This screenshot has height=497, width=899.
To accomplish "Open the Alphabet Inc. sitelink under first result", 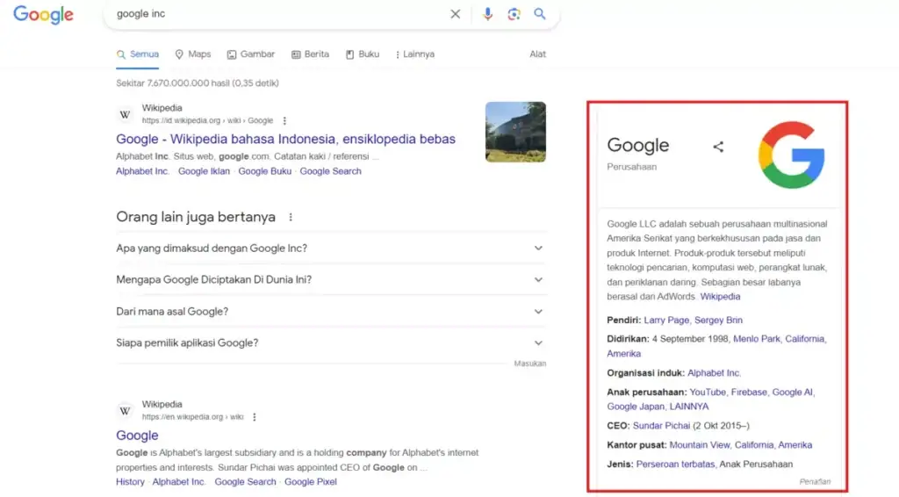I will tap(142, 171).
